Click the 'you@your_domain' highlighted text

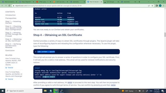49,77
